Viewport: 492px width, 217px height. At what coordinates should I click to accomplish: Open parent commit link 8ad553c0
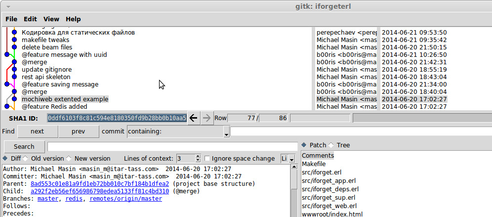tap(99, 184)
